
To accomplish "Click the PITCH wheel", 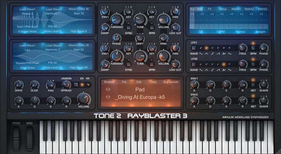I will [16, 139].
